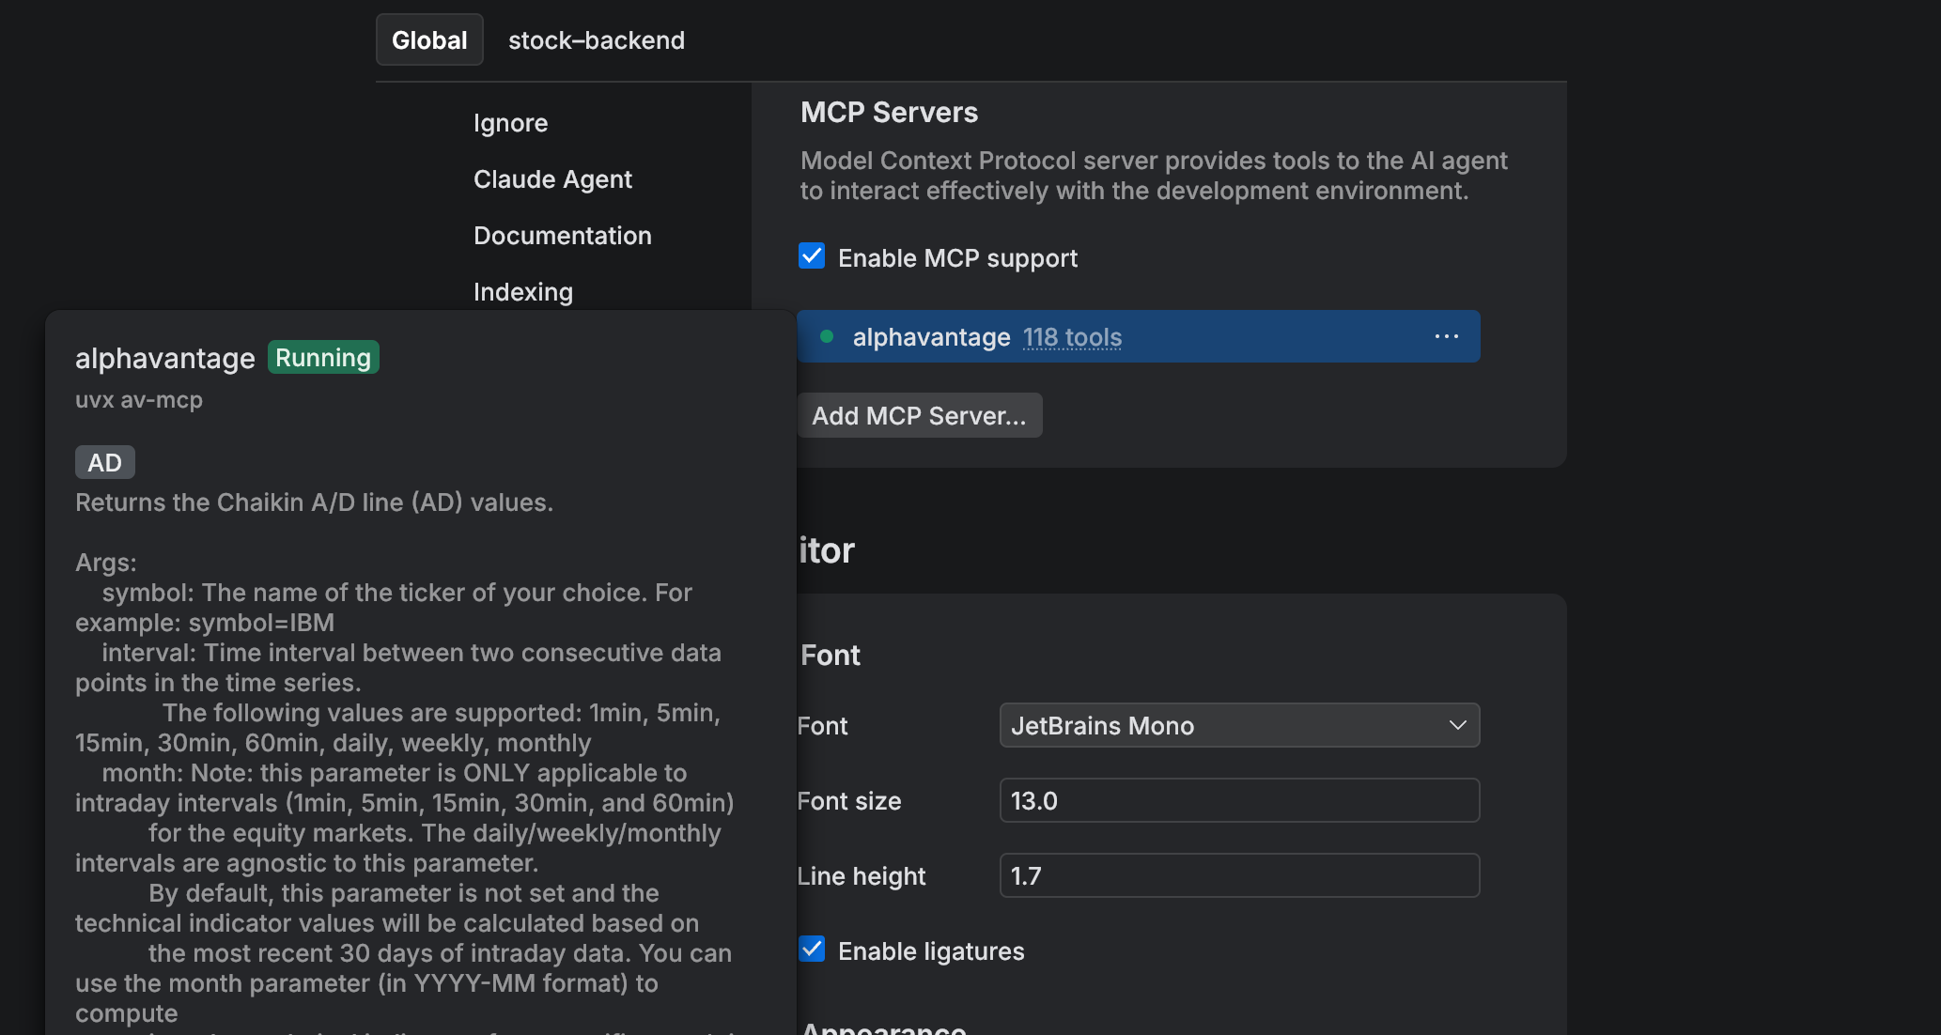Toggle the Enable ligatures checkbox
This screenshot has width=1941, height=1035.
[x=812, y=950]
